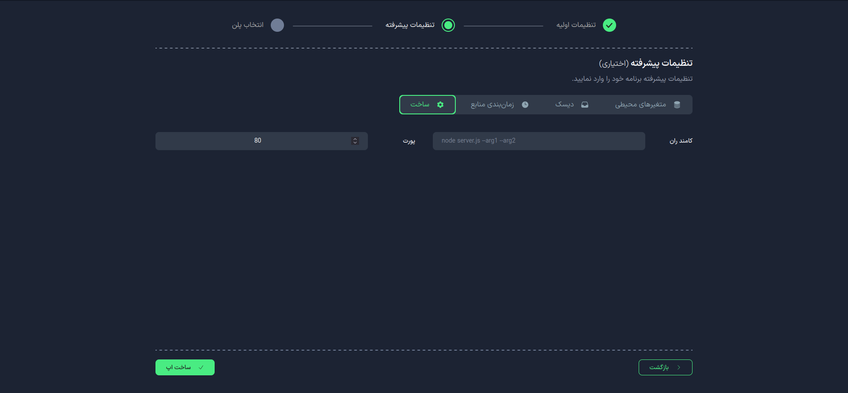Open the زمان‌بندی منابع tab

pos(500,105)
